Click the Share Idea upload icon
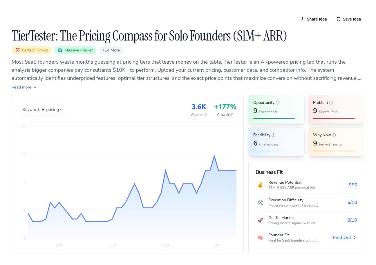 pyautogui.click(x=303, y=19)
